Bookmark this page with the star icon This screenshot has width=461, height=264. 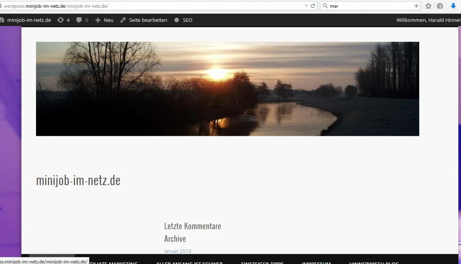click(428, 6)
